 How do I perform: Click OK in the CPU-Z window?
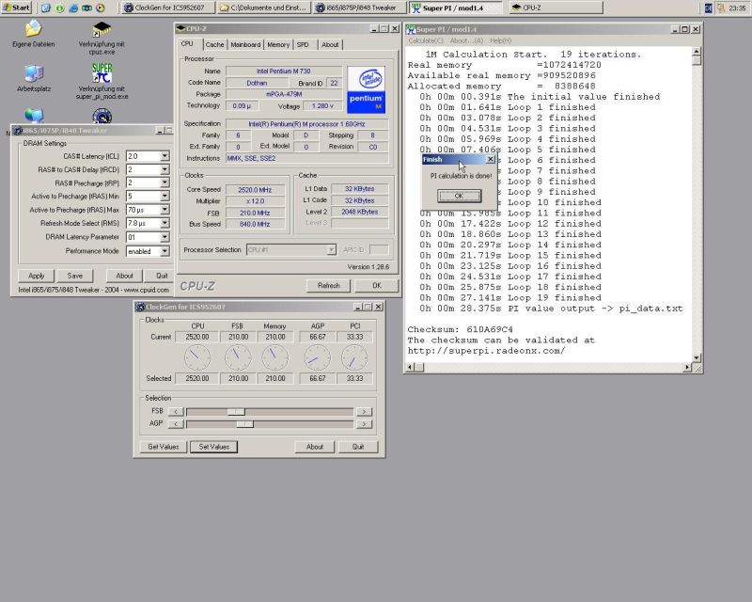[x=377, y=286]
